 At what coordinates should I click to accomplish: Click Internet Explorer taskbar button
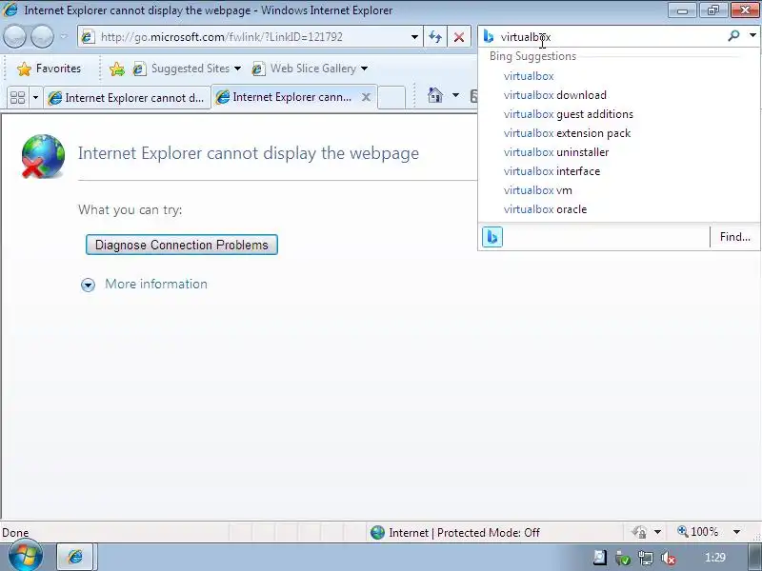75,557
